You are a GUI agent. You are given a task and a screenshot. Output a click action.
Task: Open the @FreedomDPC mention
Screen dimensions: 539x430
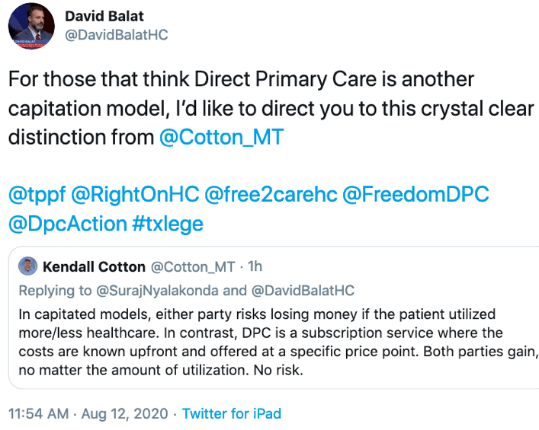[416, 195]
